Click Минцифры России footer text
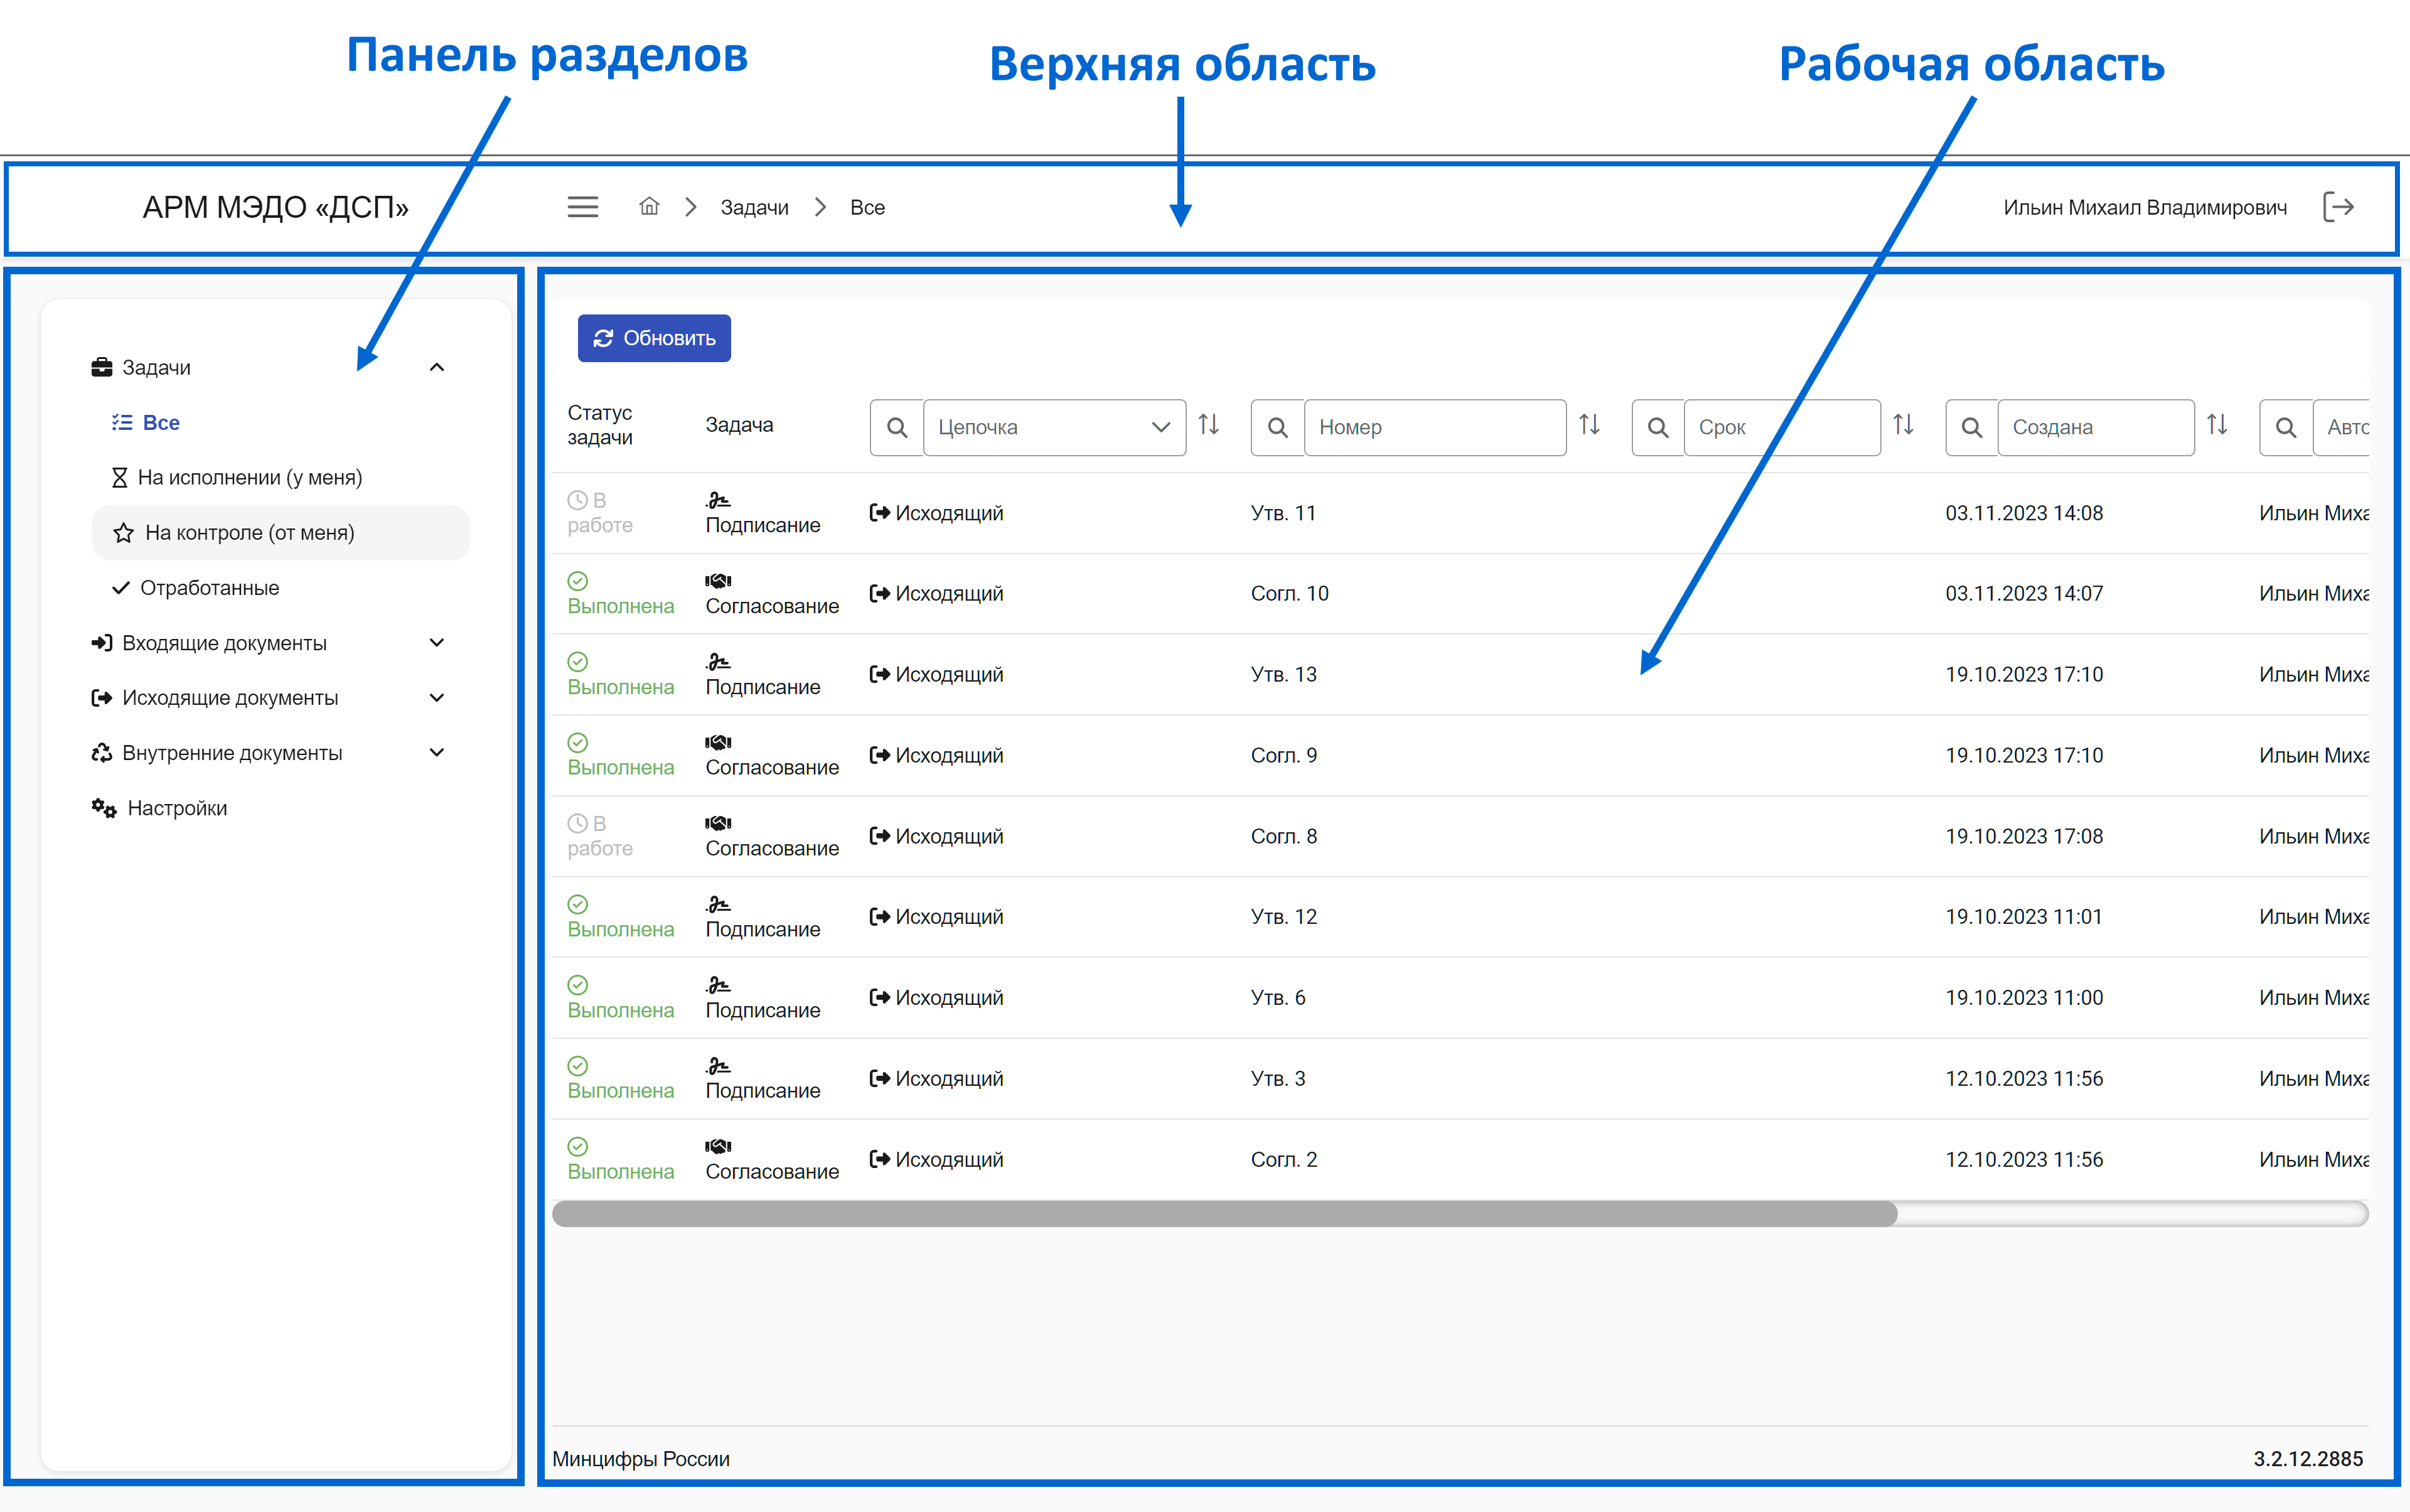Image resolution: width=2410 pixels, height=1512 pixels. click(641, 1459)
